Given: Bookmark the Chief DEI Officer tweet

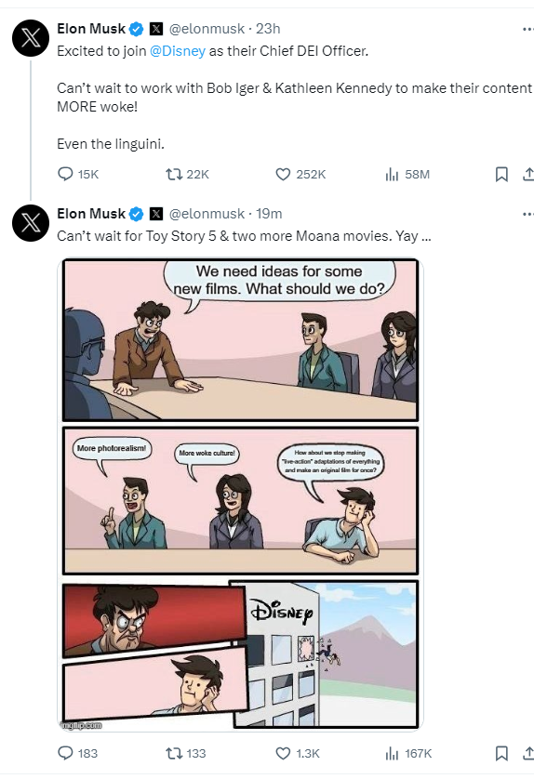Looking at the screenshot, I should coord(501,175).
